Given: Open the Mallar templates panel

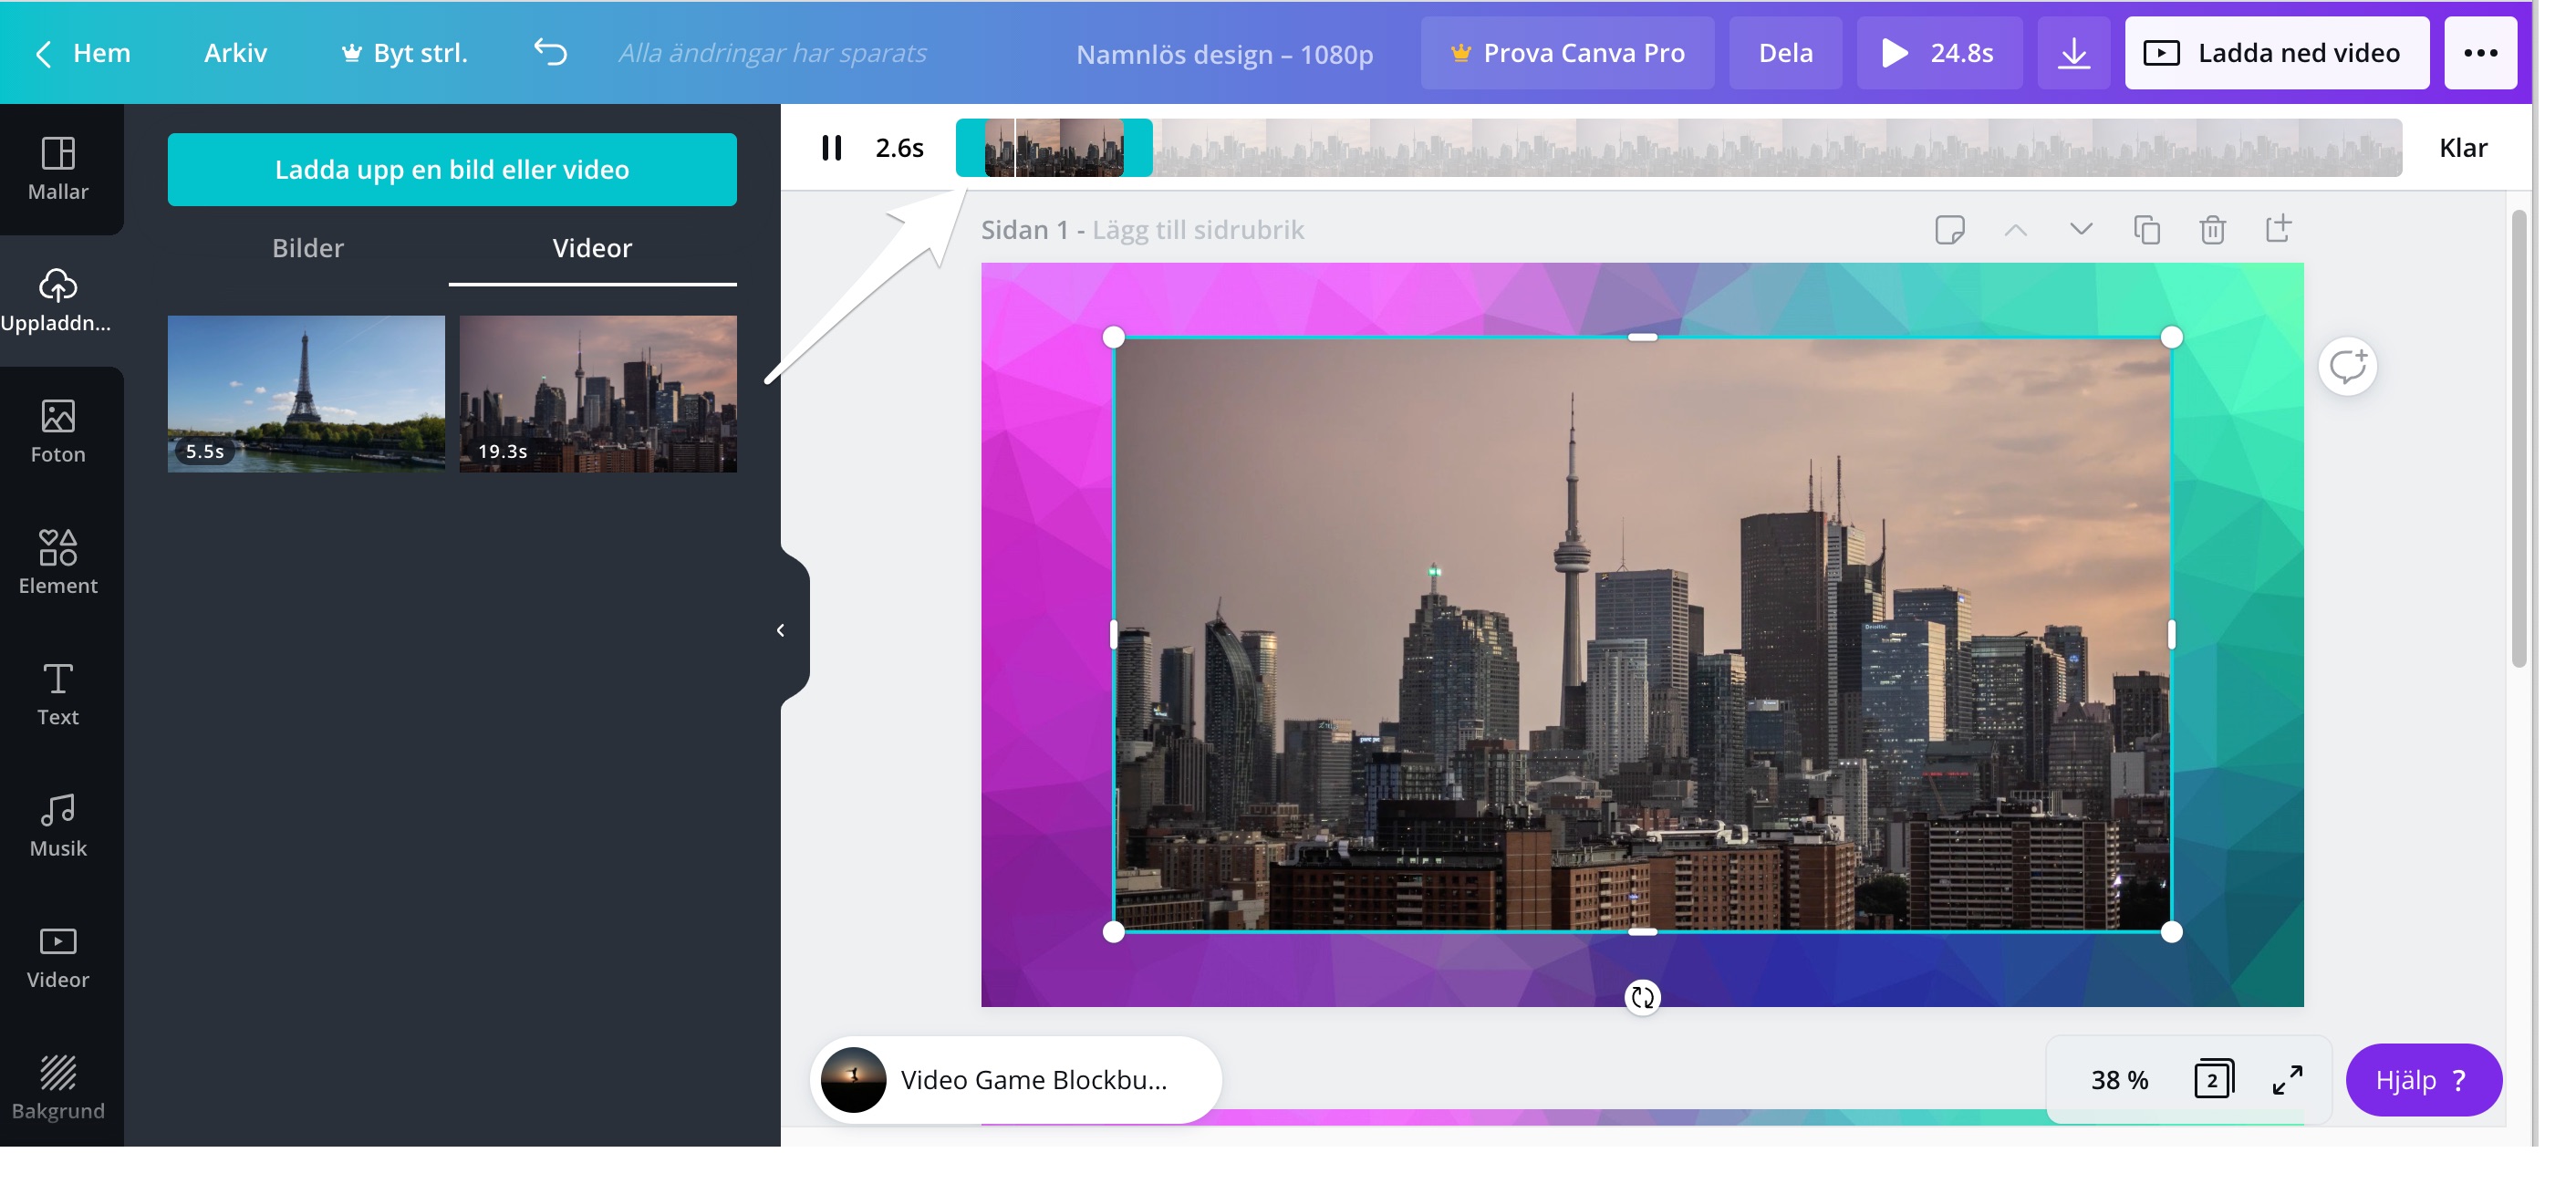Looking at the screenshot, I should [x=58, y=168].
